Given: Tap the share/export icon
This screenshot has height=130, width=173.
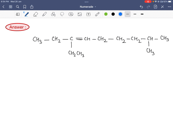Looking at the screenshot, I should 32,7.
